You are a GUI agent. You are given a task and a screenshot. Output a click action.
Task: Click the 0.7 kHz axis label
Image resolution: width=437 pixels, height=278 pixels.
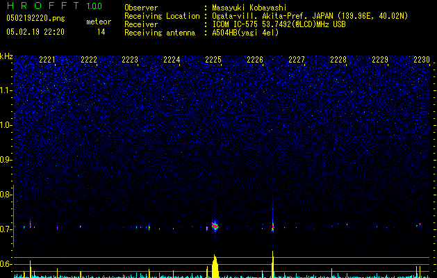(6, 229)
